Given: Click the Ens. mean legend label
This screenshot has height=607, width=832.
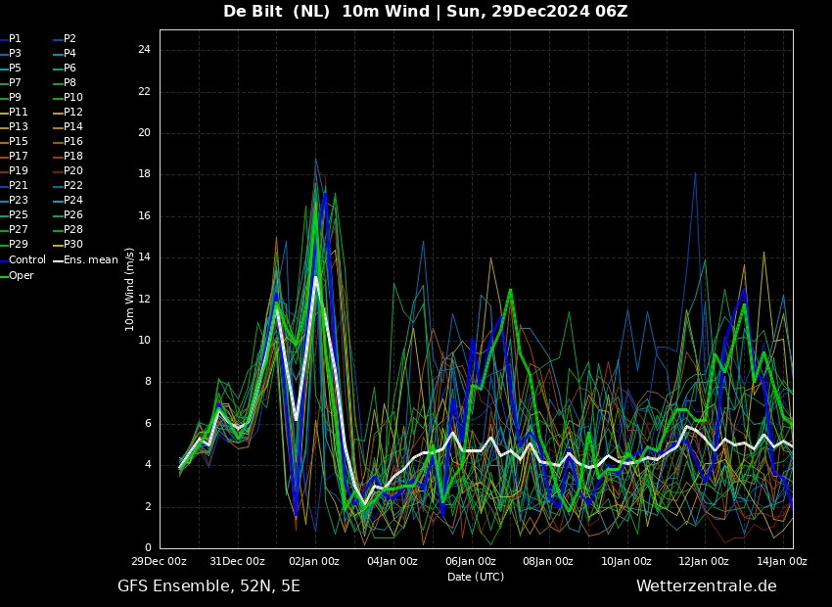Looking at the screenshot, I should coord(85,260).
